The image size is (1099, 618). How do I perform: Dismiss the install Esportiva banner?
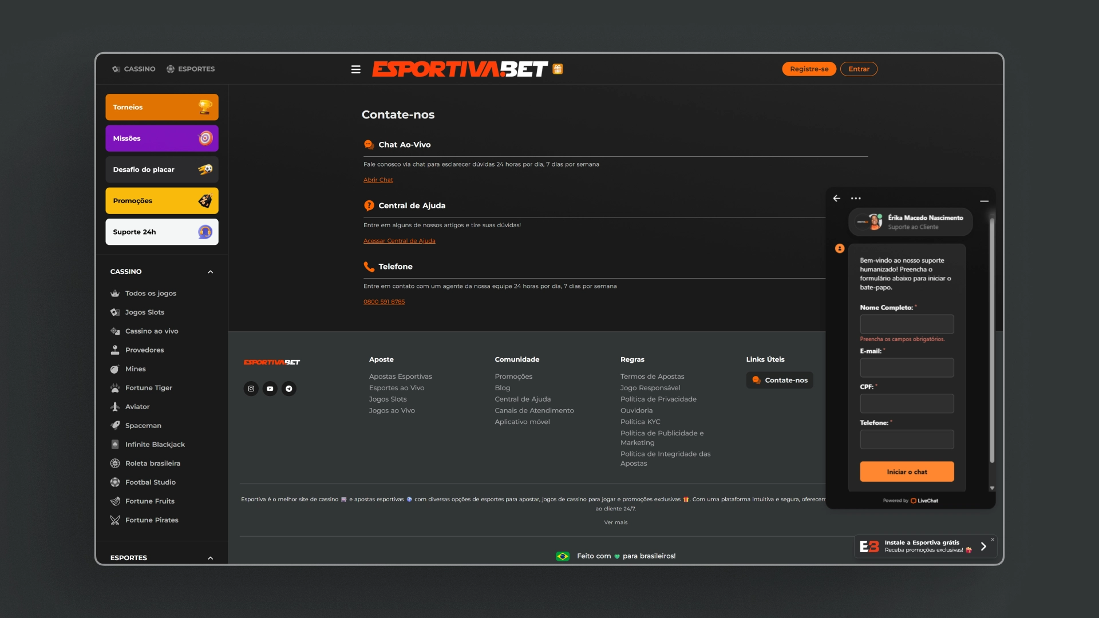click(993, 540)
